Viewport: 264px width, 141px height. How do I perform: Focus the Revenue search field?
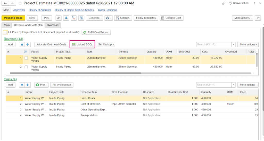[x=214, y=44]
